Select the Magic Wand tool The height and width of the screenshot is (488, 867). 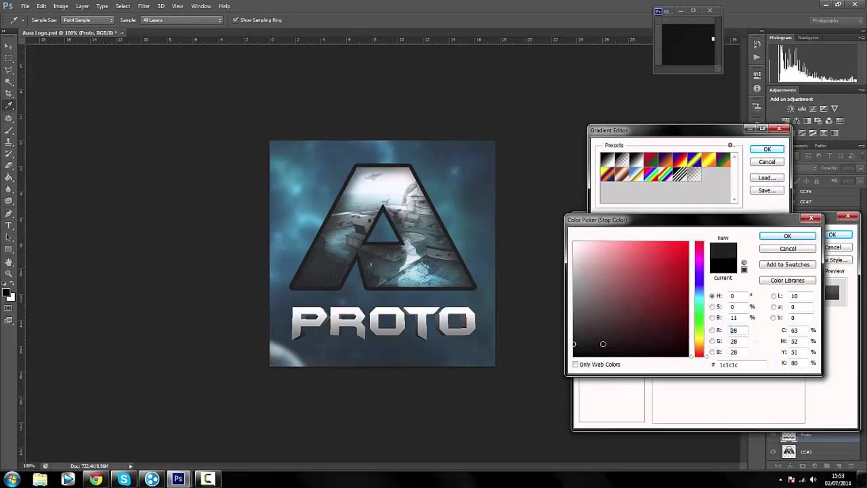pos(9,81)
